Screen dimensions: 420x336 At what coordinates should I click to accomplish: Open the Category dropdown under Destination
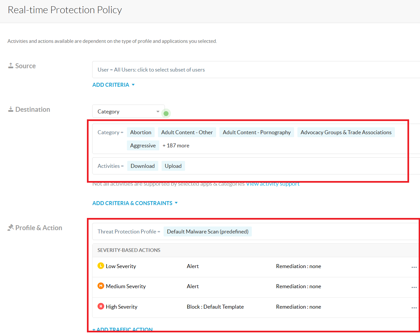coord(128,111)
